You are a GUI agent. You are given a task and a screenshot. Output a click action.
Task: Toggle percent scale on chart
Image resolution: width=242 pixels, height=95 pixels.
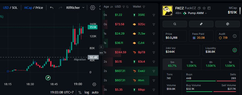pyautogui.click(x=80, y=92)
